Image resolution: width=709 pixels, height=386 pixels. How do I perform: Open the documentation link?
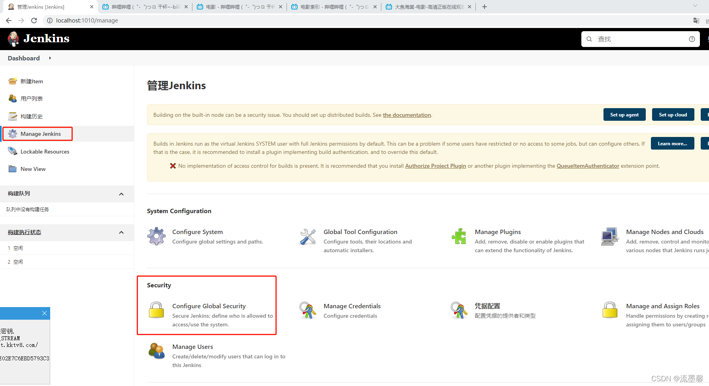coord(407,115)
